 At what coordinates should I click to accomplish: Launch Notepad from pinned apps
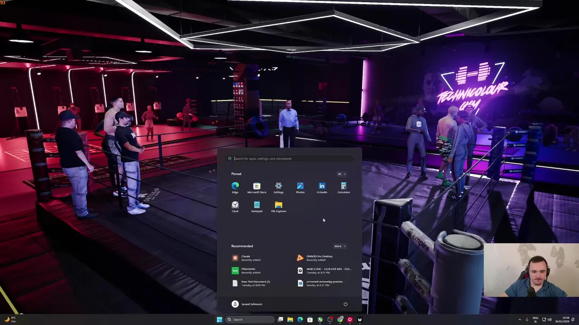(257, 207)
